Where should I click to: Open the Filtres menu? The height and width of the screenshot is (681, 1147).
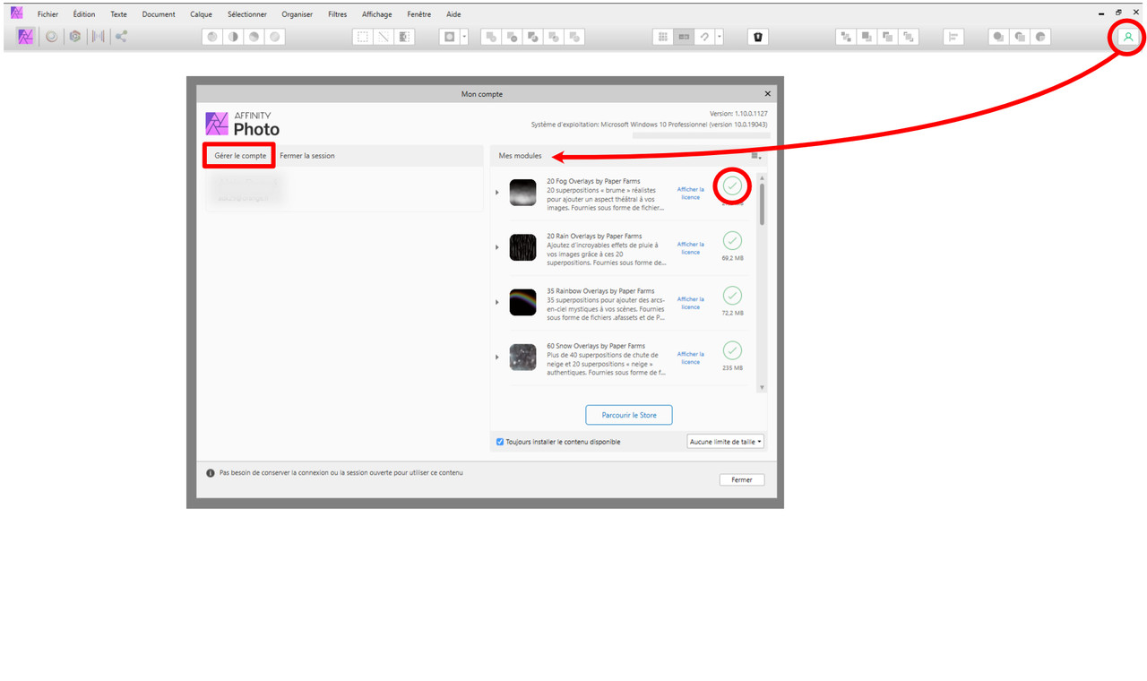(x=337, y=14)
